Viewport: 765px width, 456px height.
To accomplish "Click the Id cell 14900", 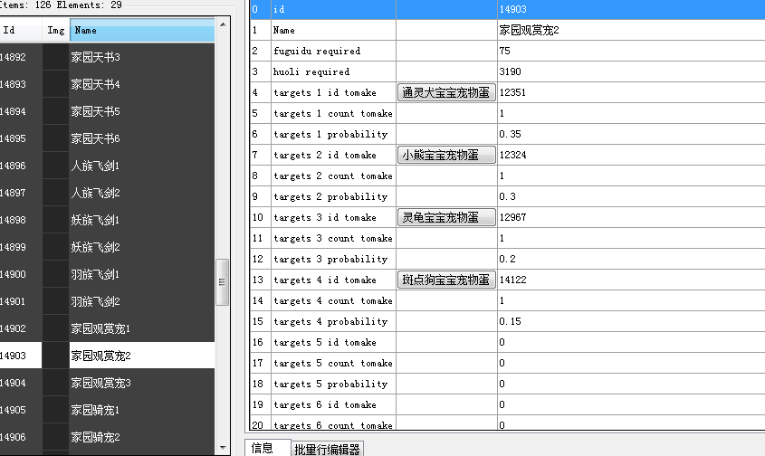I will tap(21, 274).
